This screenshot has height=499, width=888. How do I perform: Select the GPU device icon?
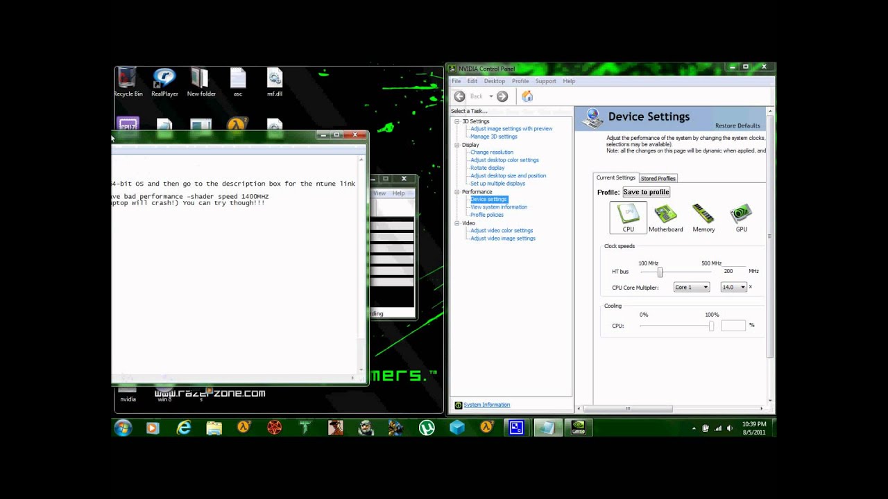pos(741,218)
